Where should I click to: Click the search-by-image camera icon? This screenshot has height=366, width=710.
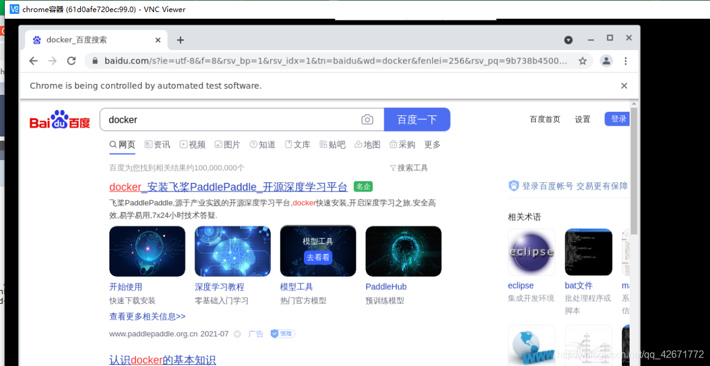(x=367, y=120)
